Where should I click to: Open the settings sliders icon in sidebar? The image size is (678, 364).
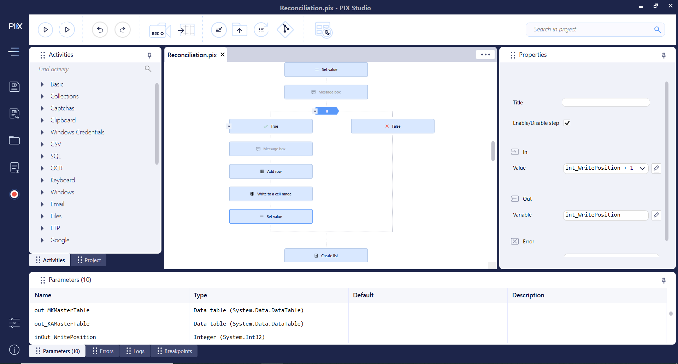[x=14, y=323]
